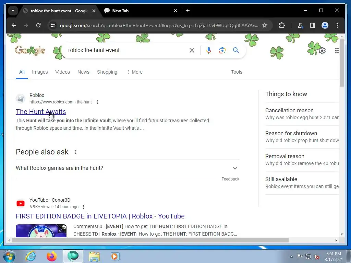
Task: Open People also ask options menu
Action: pos(76,152)
